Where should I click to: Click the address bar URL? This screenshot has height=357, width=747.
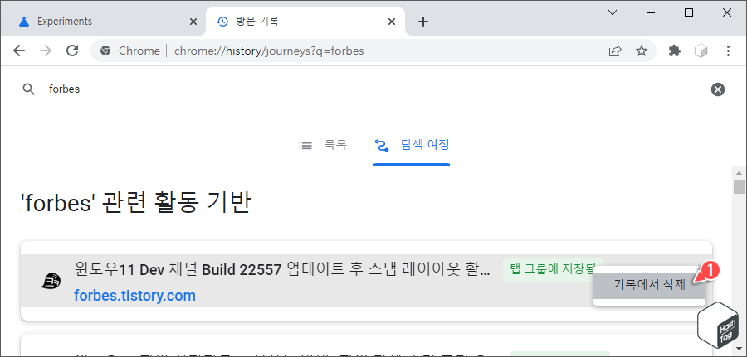pyautogui.click(x=269, y=51)
